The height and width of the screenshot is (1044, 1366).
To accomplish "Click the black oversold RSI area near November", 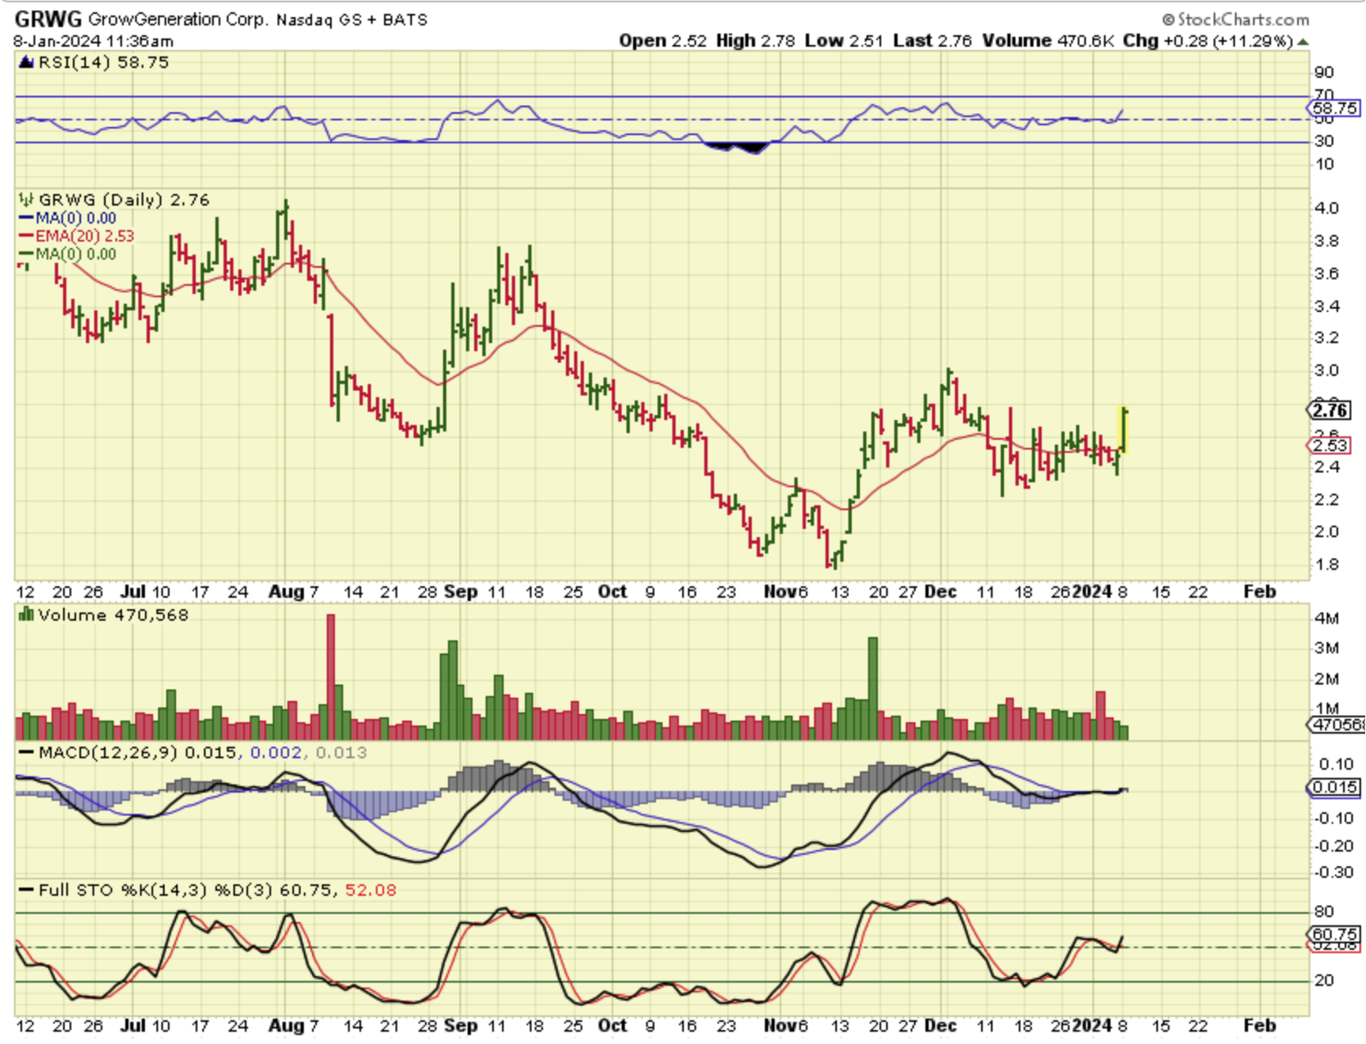I will (737, 147).
